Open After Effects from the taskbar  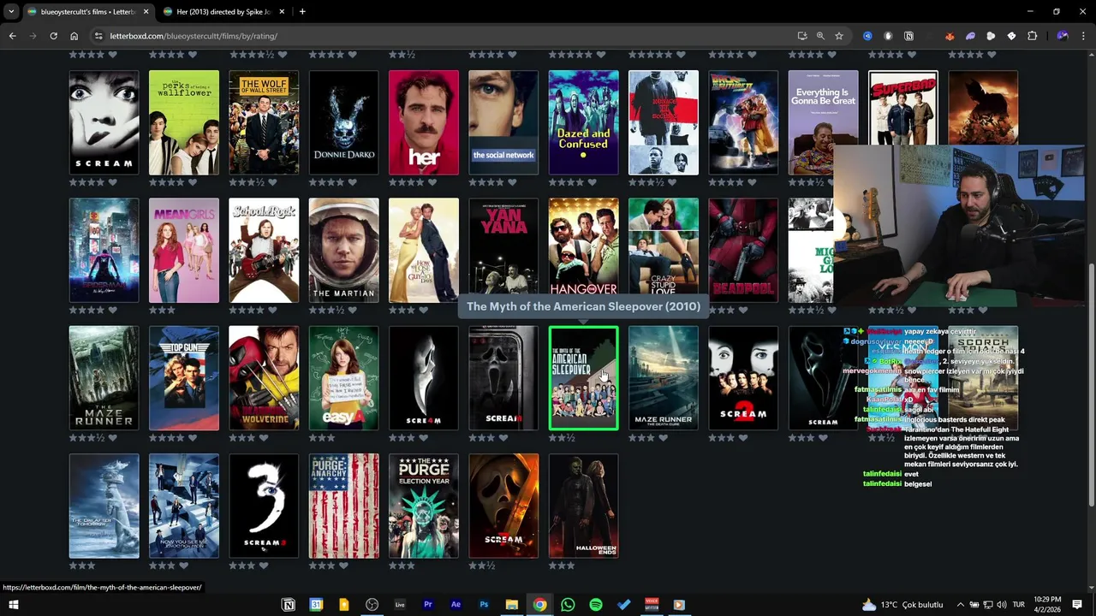456,605
